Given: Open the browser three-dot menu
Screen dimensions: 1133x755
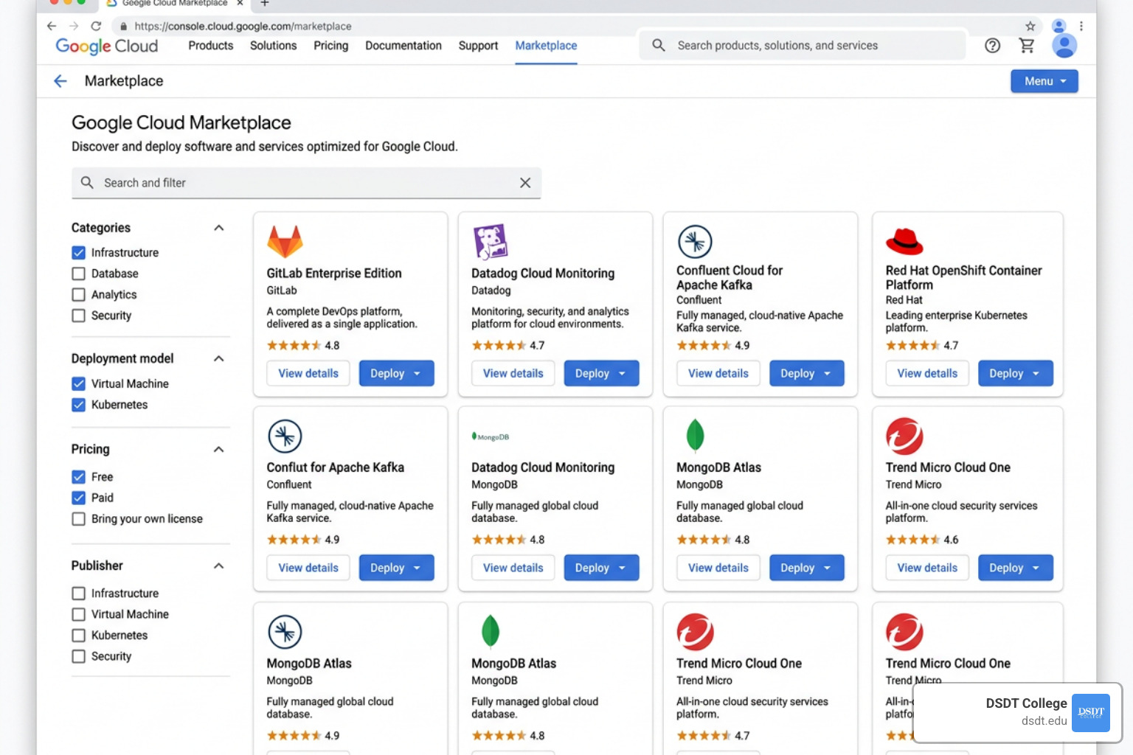Looking at the screenshot, I should point(1081,26).
